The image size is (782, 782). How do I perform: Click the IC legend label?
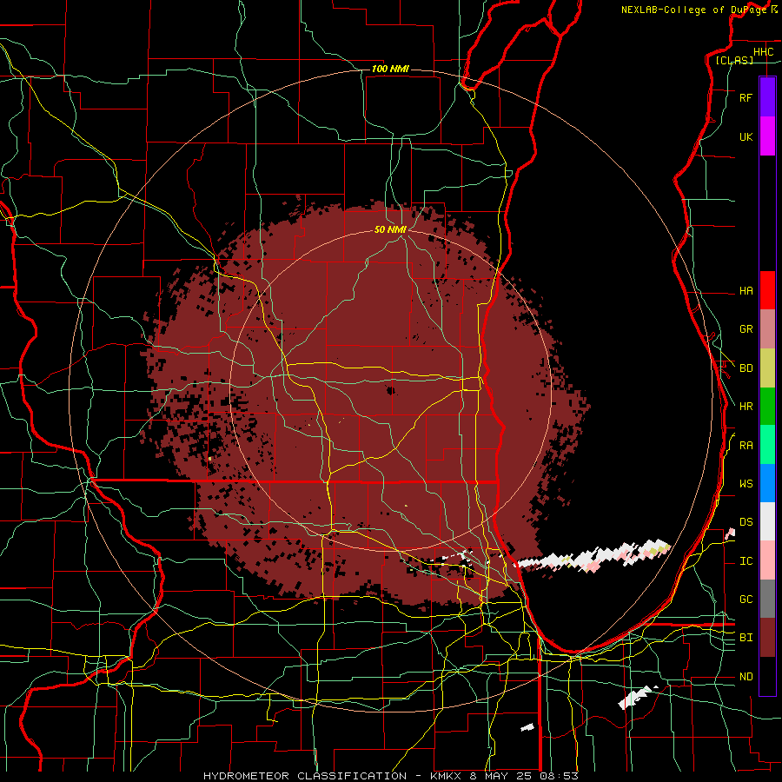pos(746,561)
